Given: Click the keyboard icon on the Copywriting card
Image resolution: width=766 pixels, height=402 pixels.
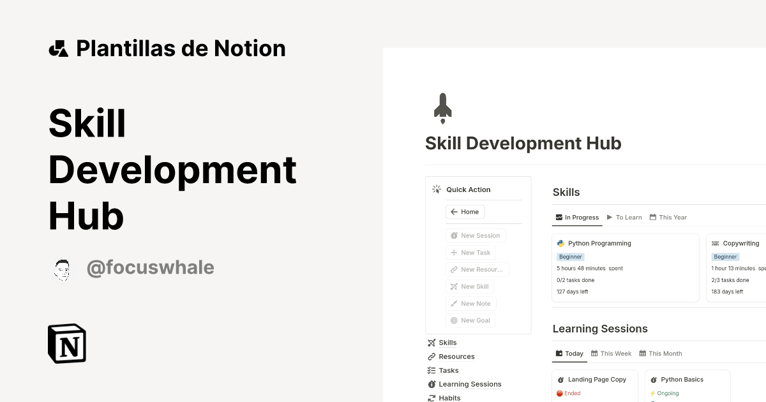Looking at the screenshot, I should tap(716, 243).
